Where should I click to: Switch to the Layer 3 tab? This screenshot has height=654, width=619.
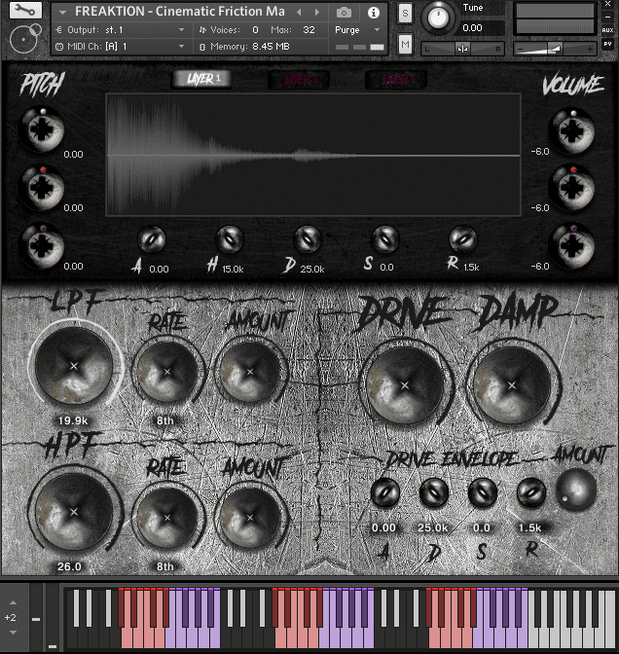[396, 79]
